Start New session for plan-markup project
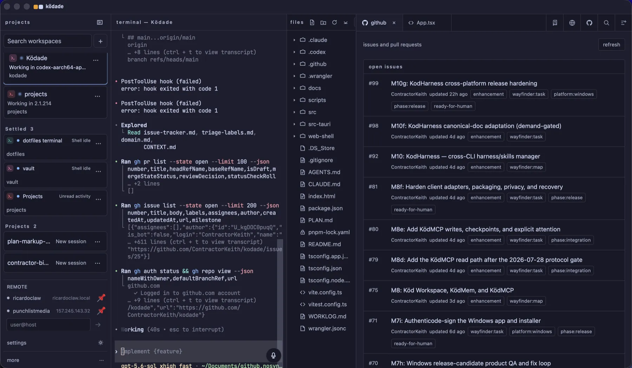The width and height of the screenshot is (632, 368). pos(71,242)
